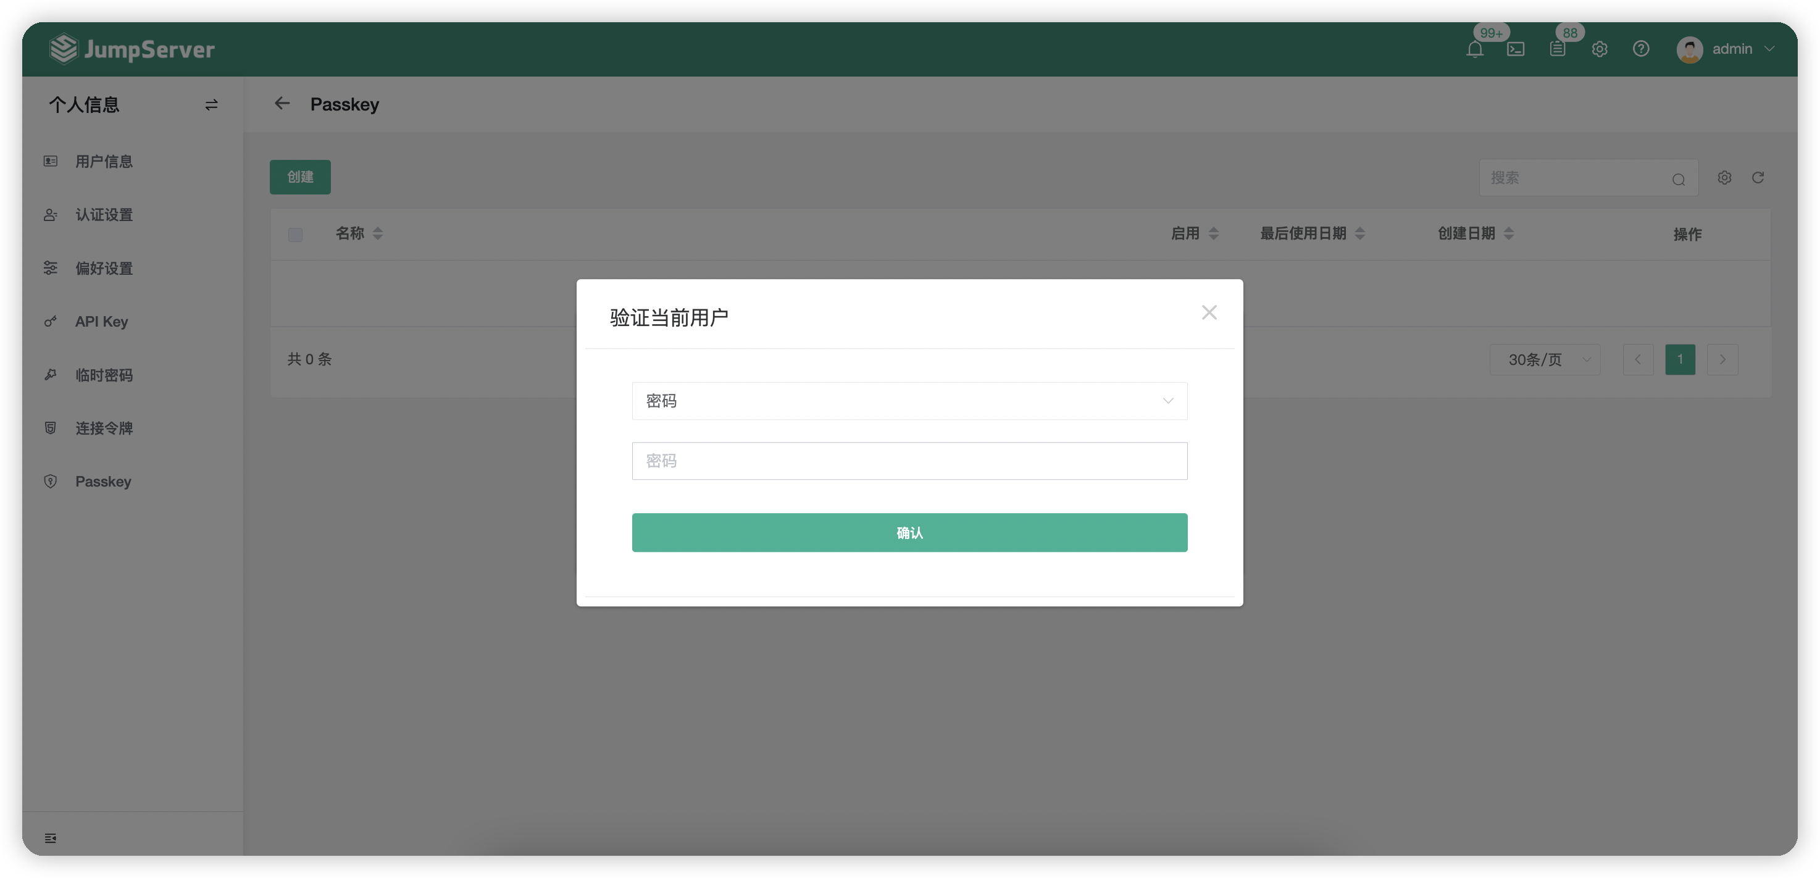Click the 个人信息 sidebar heading
1820x878 pixels.
coord(84,105)
